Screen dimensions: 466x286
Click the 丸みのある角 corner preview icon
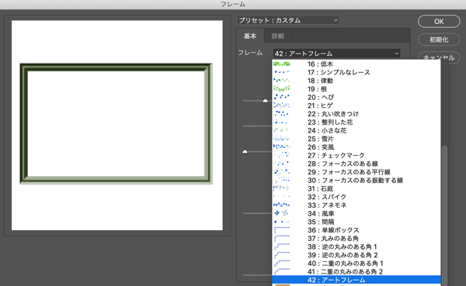282,239
